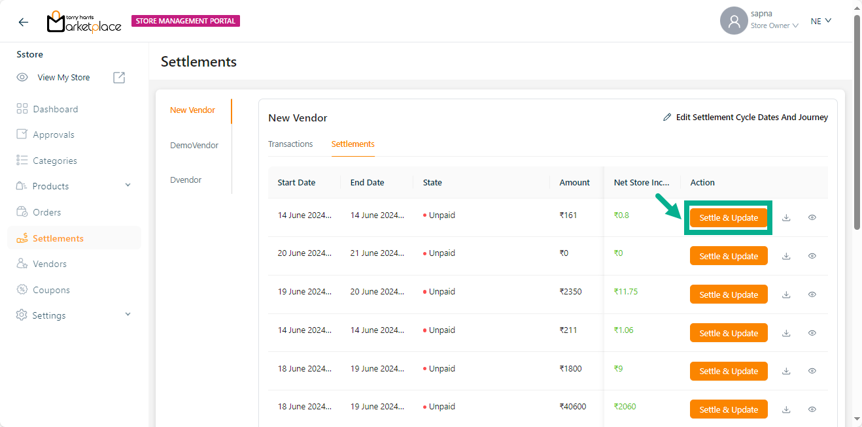Image resolution: width=862 pixels, height=427 pixels.
Task: Select the DemoVendor vendor tab
Action: point(194,146)
